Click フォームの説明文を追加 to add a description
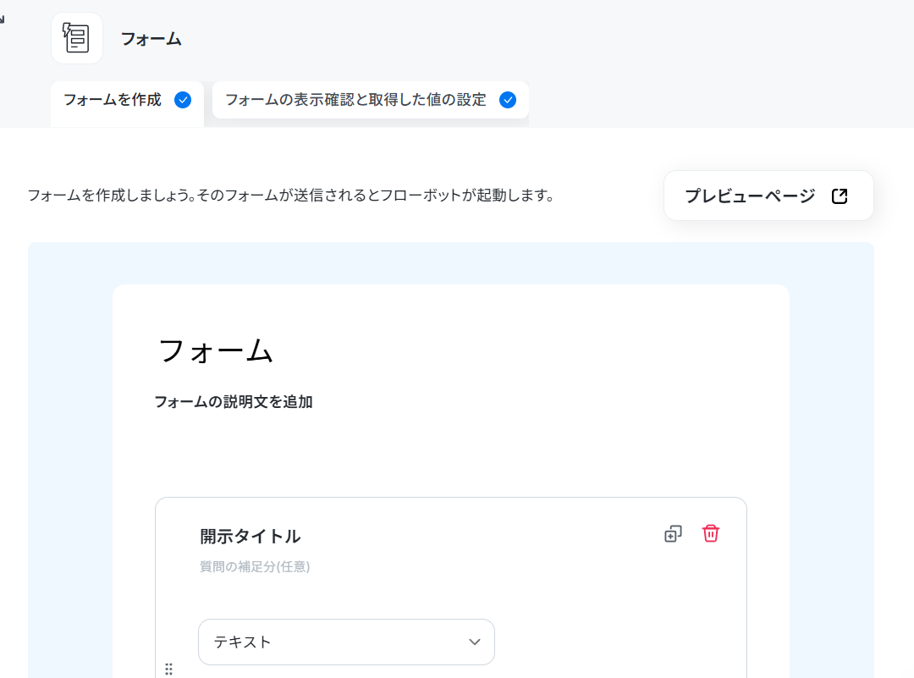Image resolution: width=914 pixels, height=678 pixels. pos(234,402)
